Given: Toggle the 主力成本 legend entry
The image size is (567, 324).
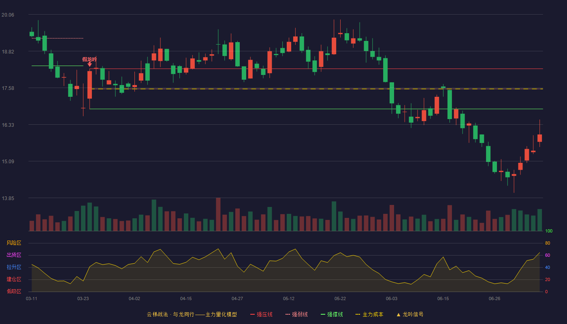Looking at the screenshot, I should point(369,314).
